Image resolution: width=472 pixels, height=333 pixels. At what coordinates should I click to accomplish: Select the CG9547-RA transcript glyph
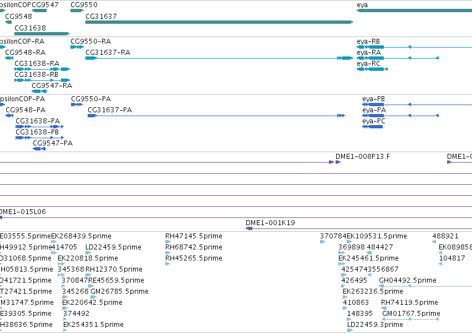(39, 91)
